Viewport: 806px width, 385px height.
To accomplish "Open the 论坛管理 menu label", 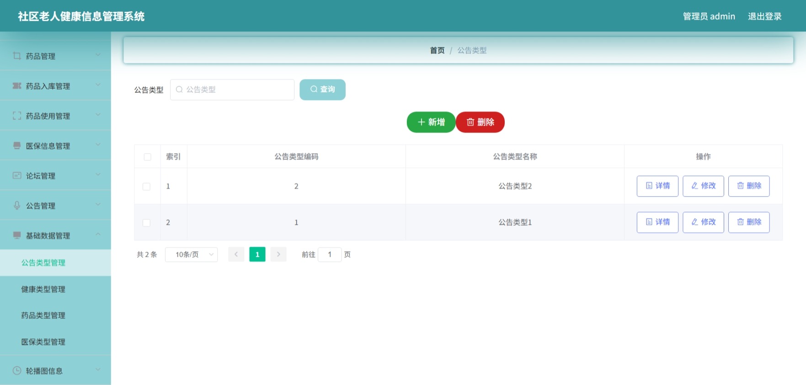I will coord(41,176).
